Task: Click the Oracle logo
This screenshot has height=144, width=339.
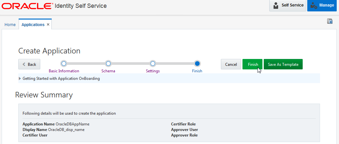Action: click(x=27, y=6)
